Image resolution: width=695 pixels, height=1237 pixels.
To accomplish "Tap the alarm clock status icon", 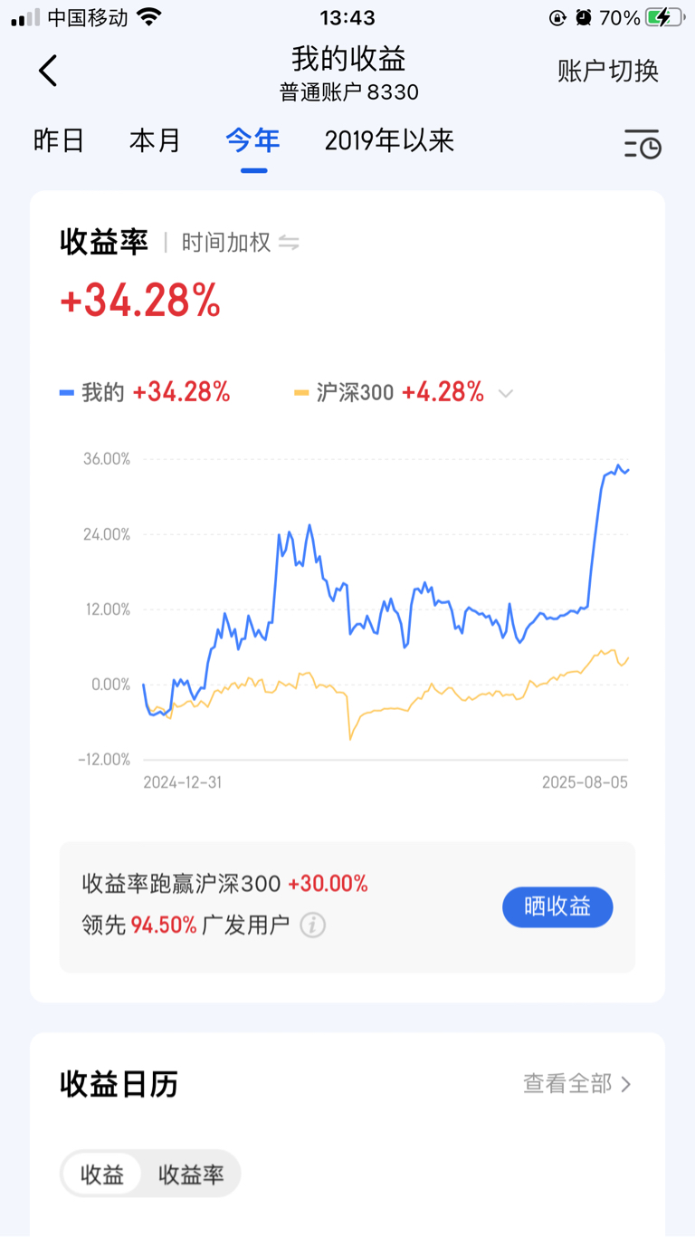I will point(584,17).
